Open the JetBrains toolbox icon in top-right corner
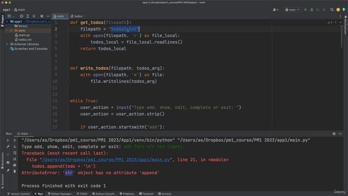Screen dimensions: 348x196 [x=344, y=10]
